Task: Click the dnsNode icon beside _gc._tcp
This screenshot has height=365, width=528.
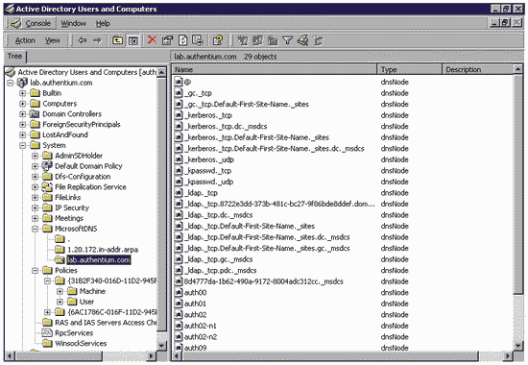Action: pos(179,93)
